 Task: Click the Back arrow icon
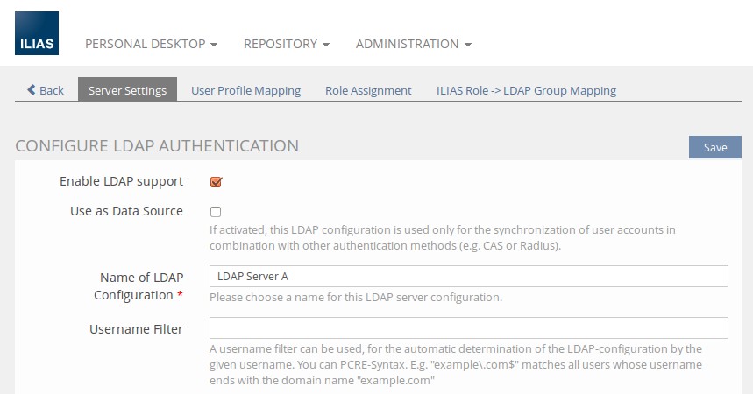(x=32, y=90)
